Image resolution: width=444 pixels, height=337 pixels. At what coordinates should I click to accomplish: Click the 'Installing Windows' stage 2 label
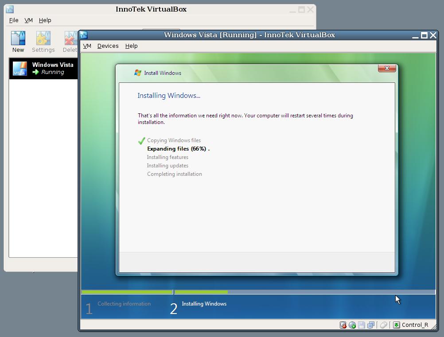[204, 304]
